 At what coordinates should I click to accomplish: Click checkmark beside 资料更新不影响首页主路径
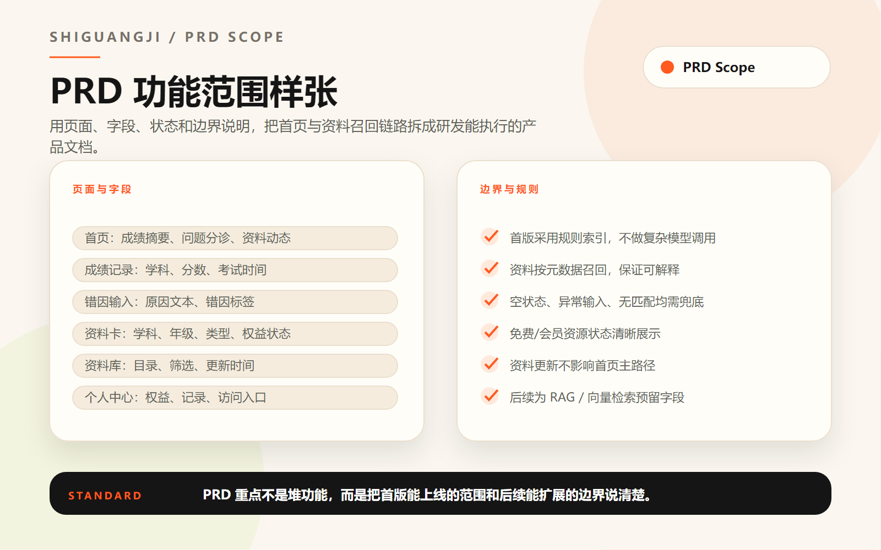[x=490, y=365]
